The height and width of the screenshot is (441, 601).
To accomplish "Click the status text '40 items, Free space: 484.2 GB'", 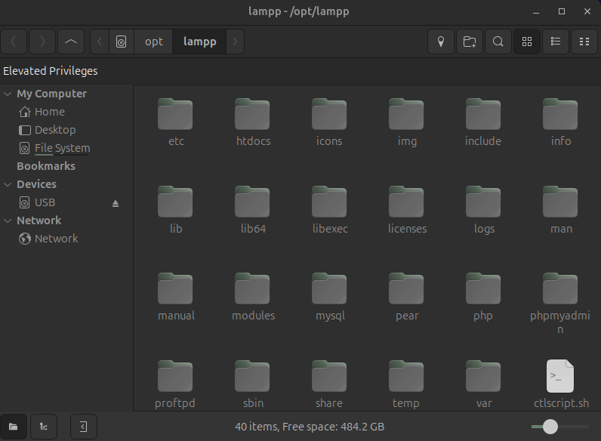I will coord(310,427).
